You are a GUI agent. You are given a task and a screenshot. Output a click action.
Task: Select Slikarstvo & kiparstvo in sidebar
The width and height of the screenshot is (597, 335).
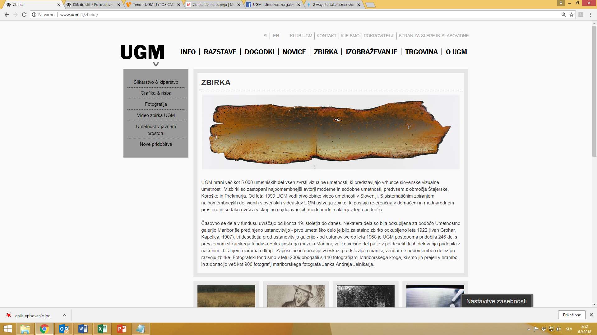(x=156, y=82)
